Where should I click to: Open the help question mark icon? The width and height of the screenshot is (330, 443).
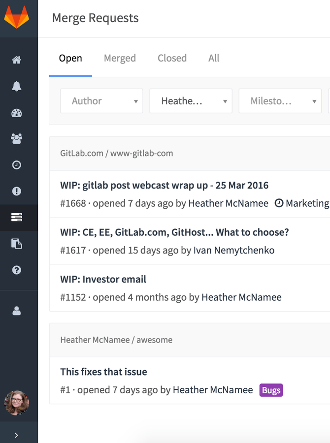point(16,270)
